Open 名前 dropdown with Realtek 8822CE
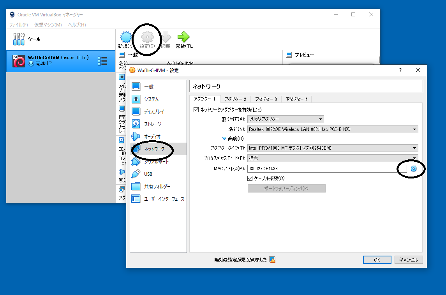The height and width of the screenshot is (295, 446). [333, 129]
